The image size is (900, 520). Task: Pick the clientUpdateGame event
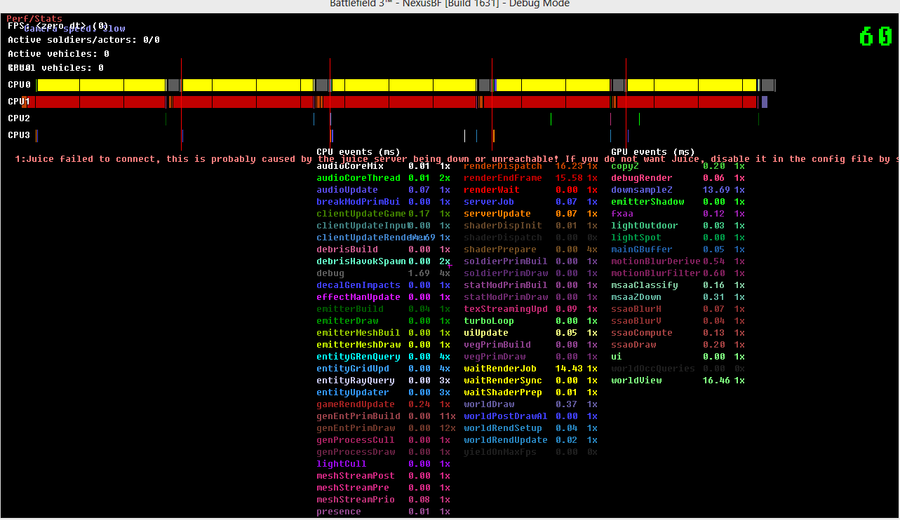coord(383,214)
